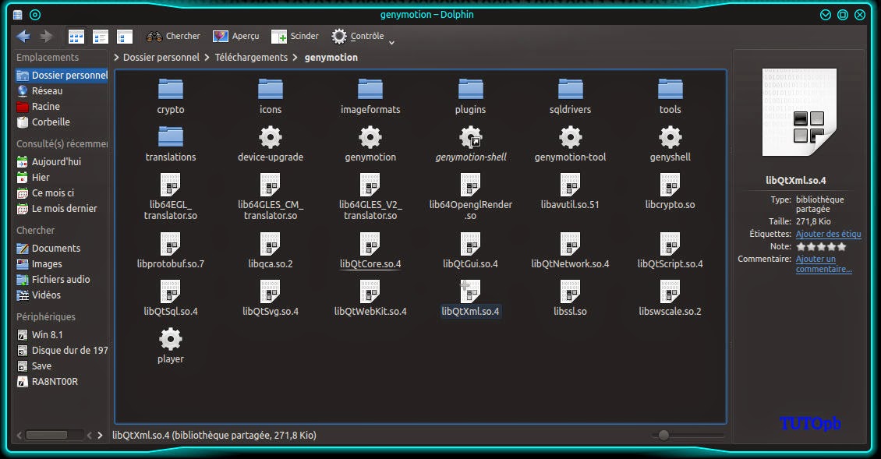881x459 pixels.
Task: Split the view with Scinder
Action: click(x=295, y=36)
